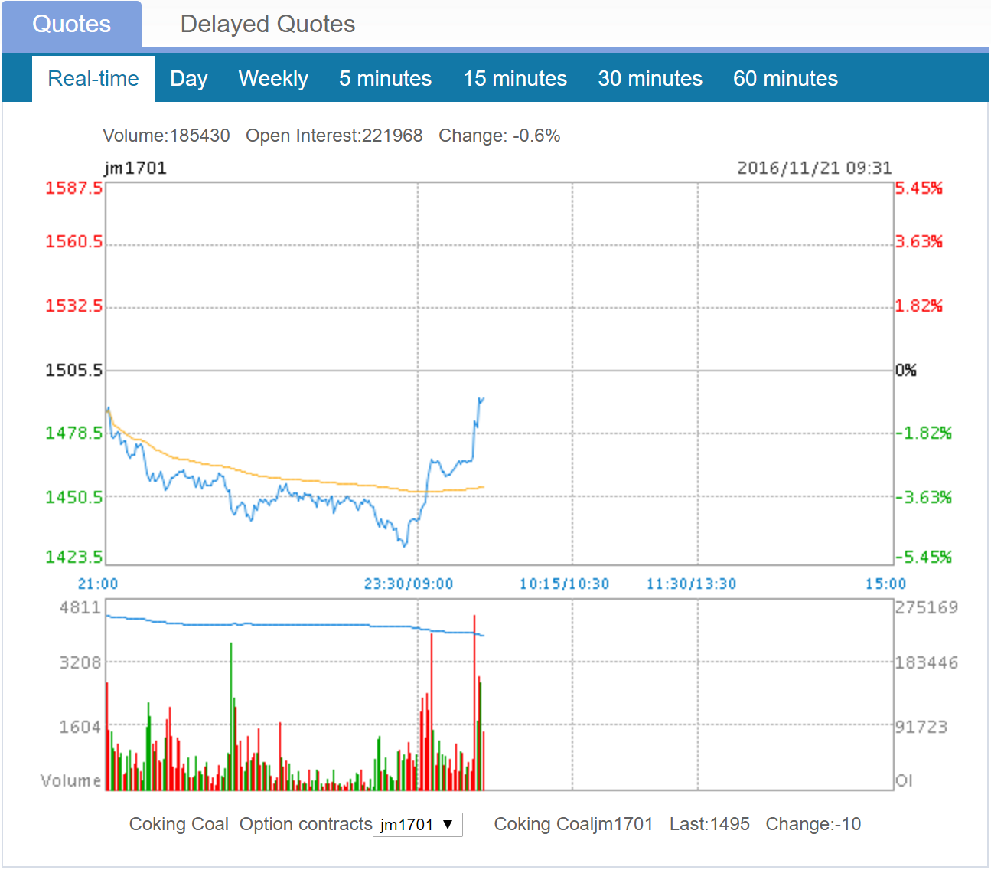Click the 15:00 closing time label

(885, 584)
